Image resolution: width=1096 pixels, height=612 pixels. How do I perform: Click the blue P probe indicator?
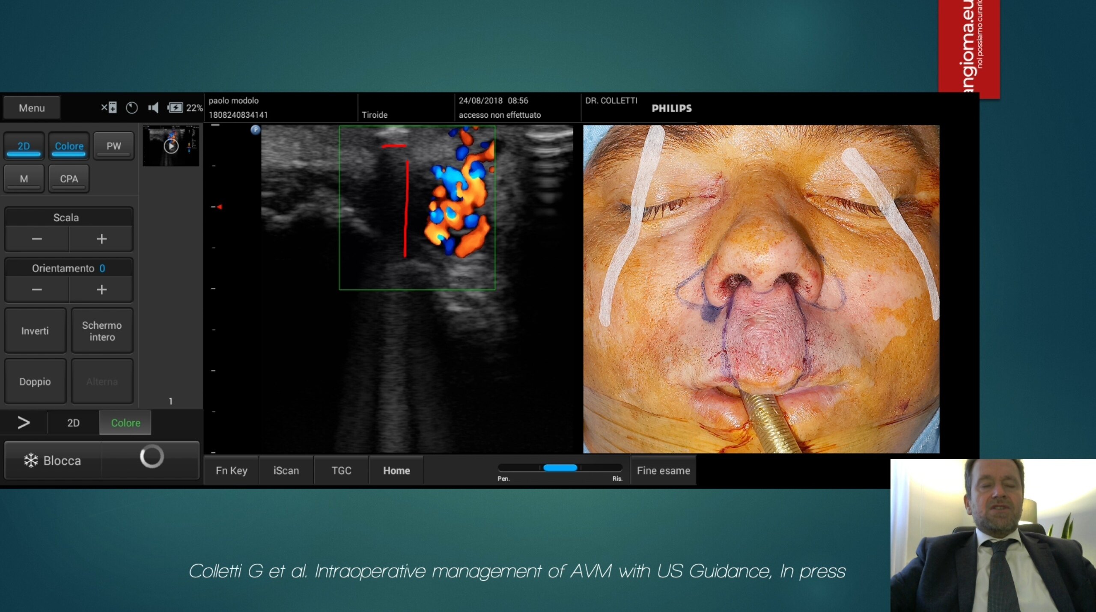[256, 130]
